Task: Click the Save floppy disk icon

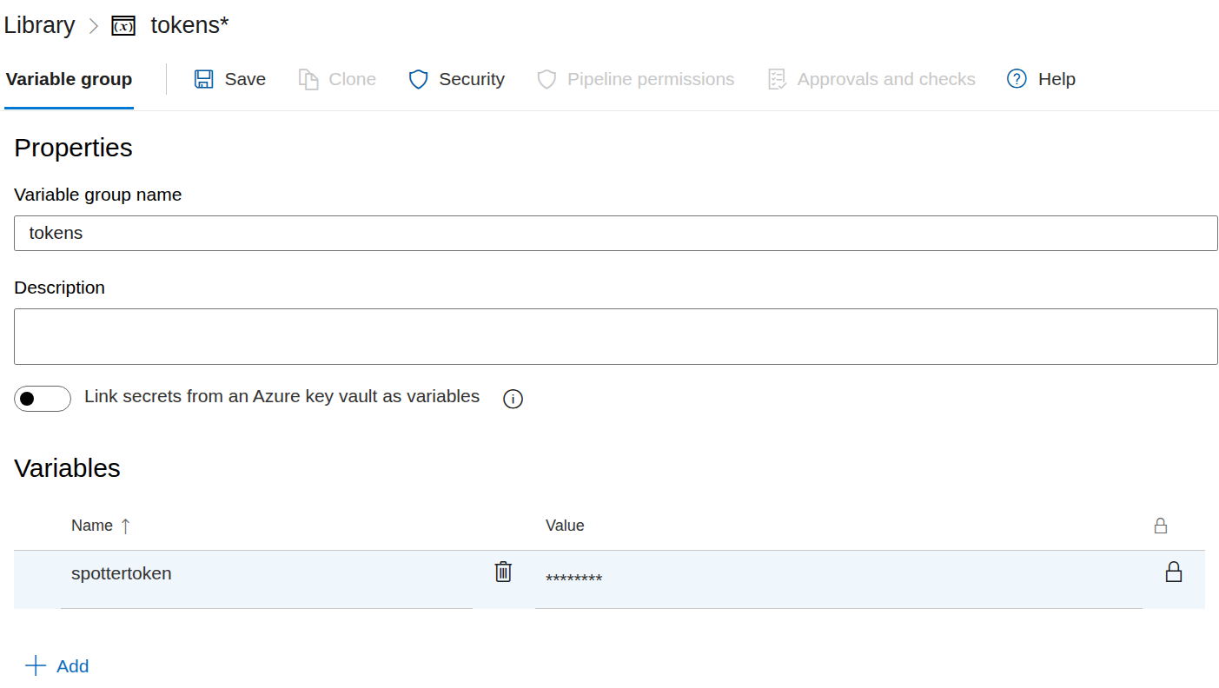Action: (x=203, y=80)
